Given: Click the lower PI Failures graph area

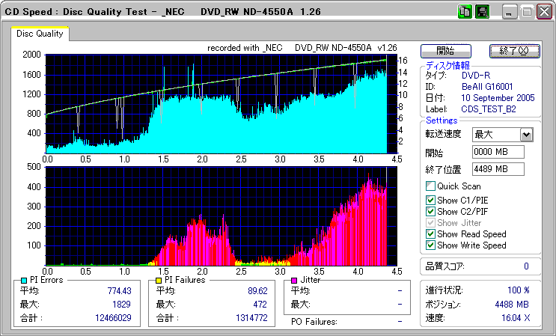Looking at the screenshot, I should (217, 216).
